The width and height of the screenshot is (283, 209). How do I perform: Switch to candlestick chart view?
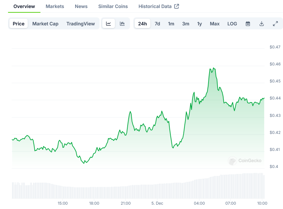pyautogui.click(x=122, y=24)
